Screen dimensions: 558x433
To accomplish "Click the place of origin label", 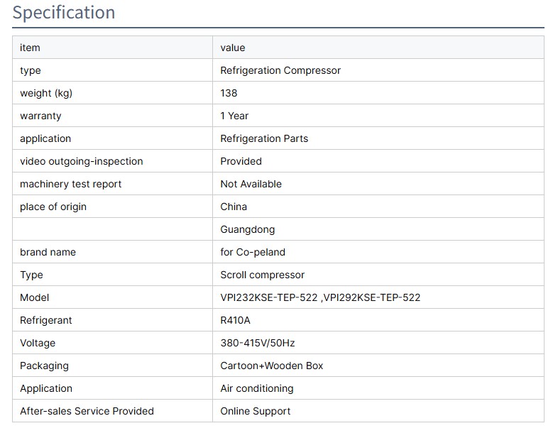I will pos(53,207).
